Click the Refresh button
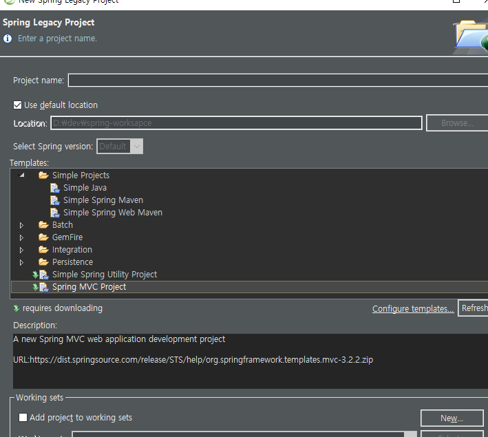This screenshot has height=437, width=488. point(474,308)
